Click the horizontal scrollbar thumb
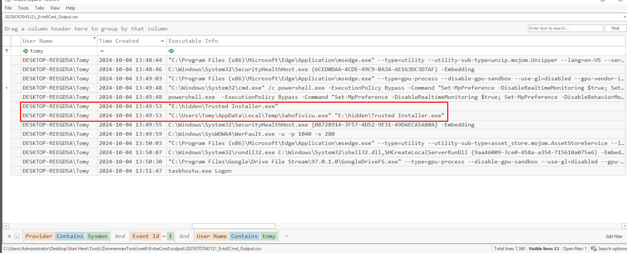Image resolution: width=627 pixels, height=253 pixels. (x=233, y=226)
